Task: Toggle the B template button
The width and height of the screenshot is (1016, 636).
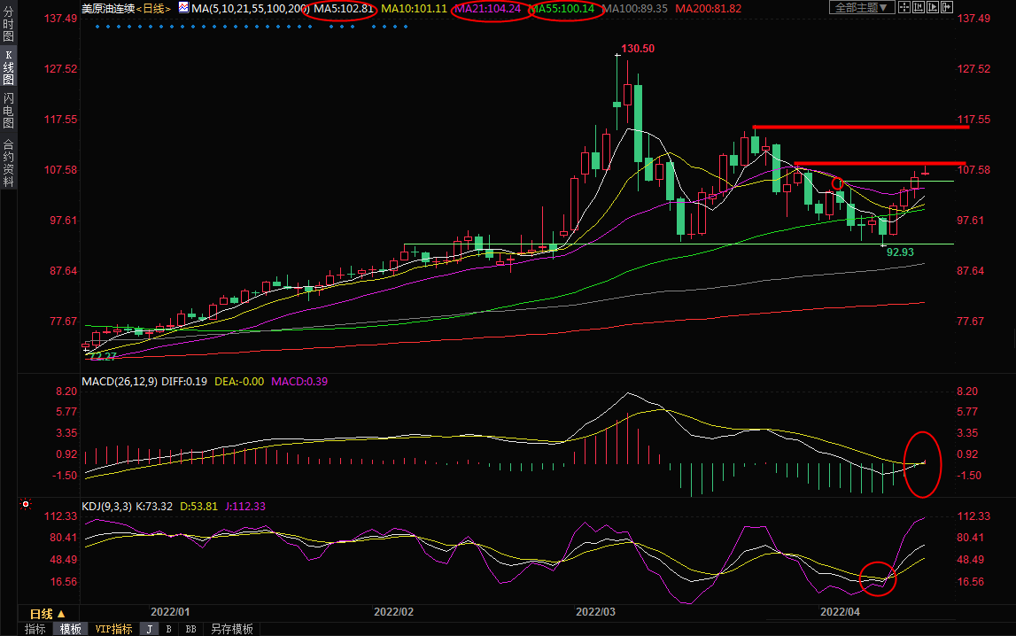Action: click(x=168, y=629)
